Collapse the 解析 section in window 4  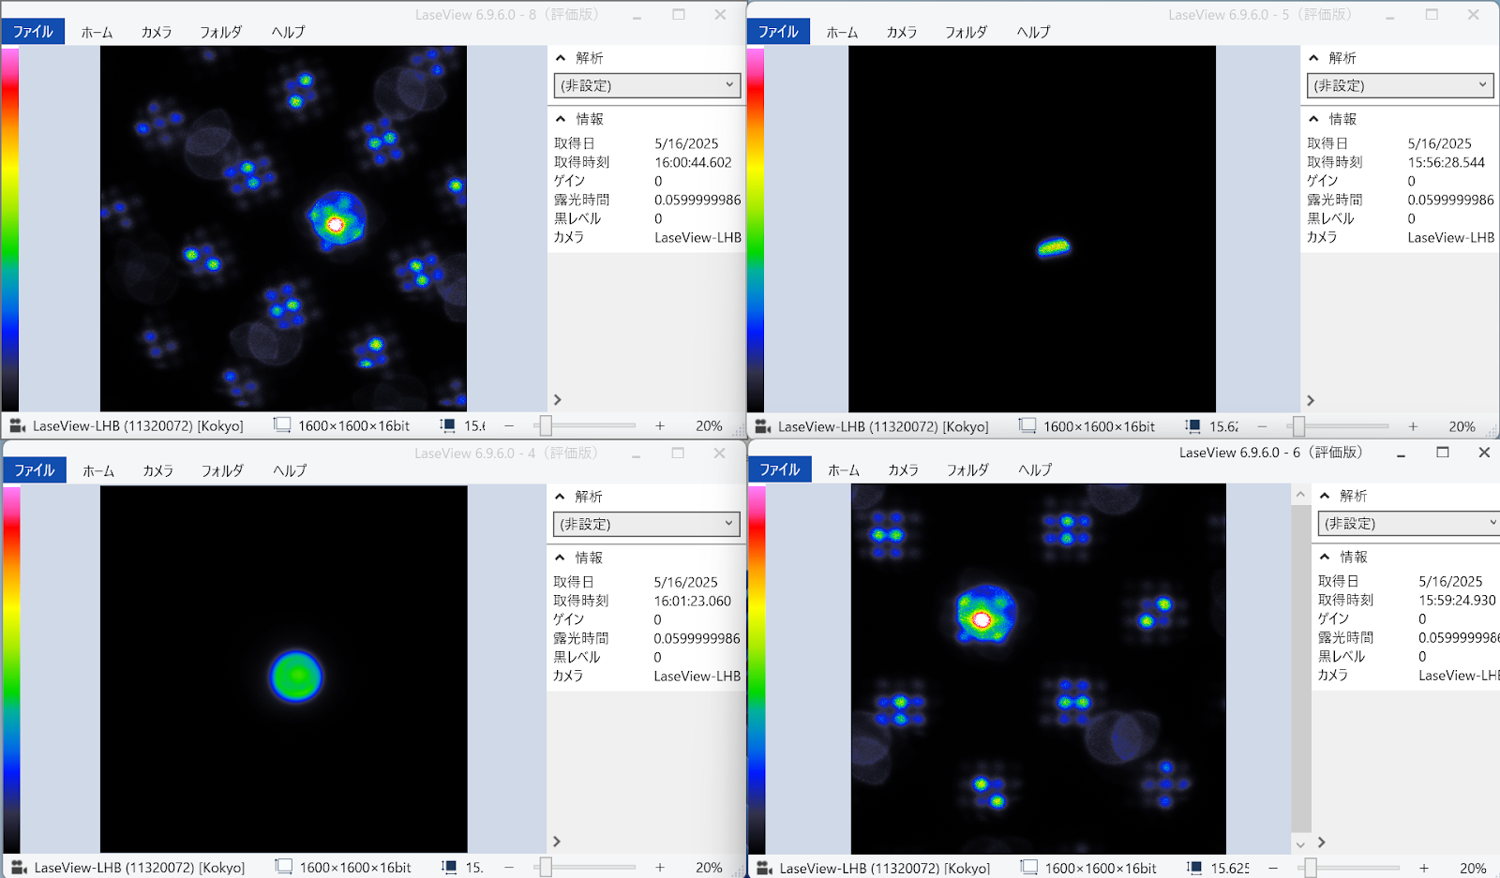[x=560, y=497]
